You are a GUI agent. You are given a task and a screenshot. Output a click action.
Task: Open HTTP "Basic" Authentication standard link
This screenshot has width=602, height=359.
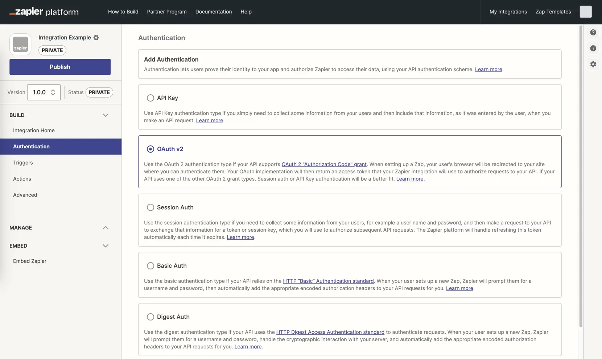click(x=328, y=281)
